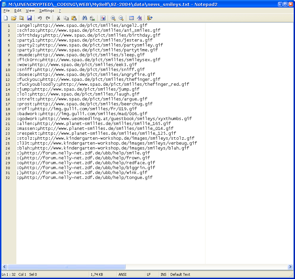Place cursor in the :stolz: line
The width and height of the screenshot is (295, 279).
click(106, 138)
